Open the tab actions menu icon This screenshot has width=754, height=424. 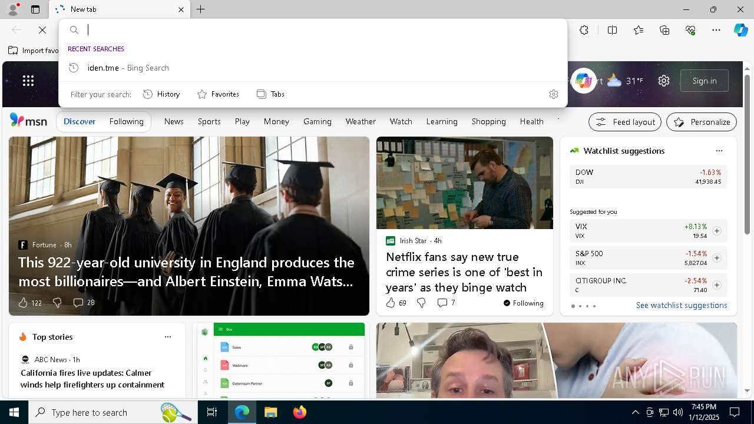[x=35, y=9]
